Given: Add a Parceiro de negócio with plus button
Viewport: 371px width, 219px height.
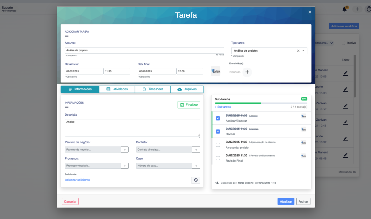Looking at the screenshot, I should (125, 150).
